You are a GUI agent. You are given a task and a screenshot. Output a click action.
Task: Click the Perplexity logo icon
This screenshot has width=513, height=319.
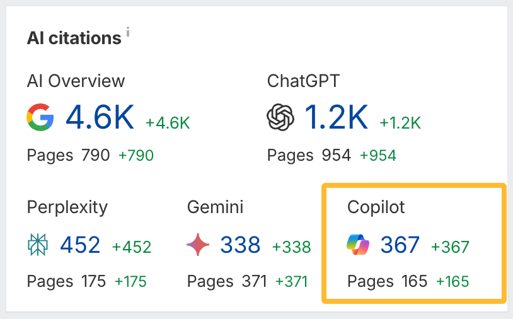[38, 245]
